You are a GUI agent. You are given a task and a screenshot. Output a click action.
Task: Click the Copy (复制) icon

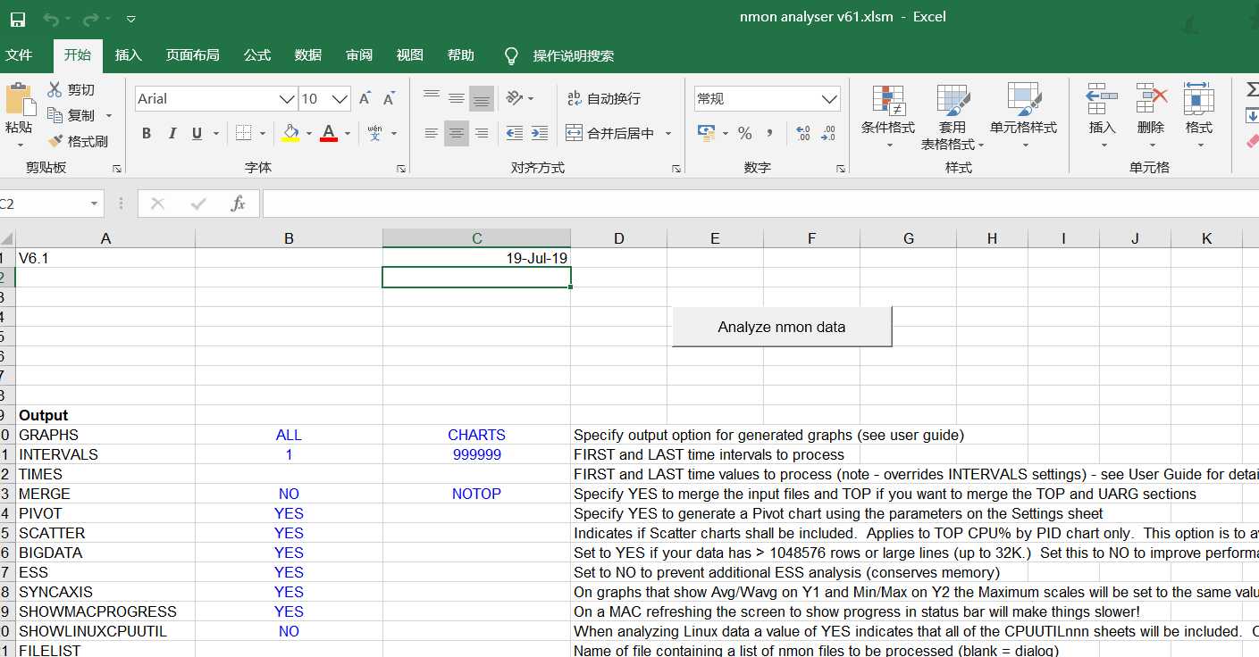click(55, 115)
